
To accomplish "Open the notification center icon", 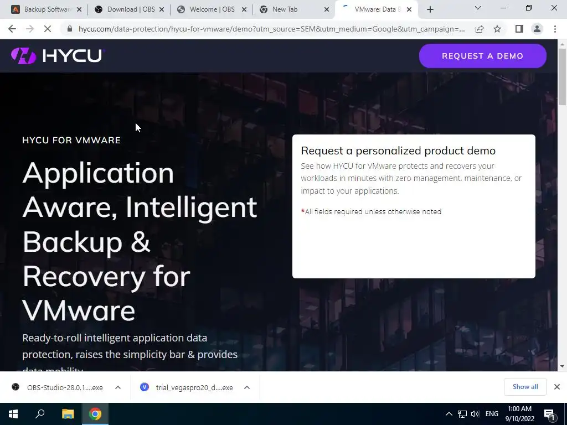I will tap(550, 414).
